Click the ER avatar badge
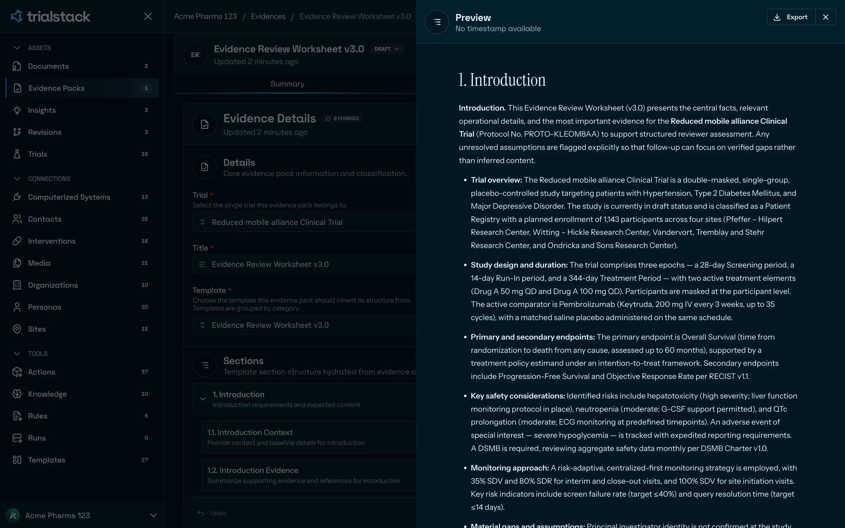 (x=195, y=55)
